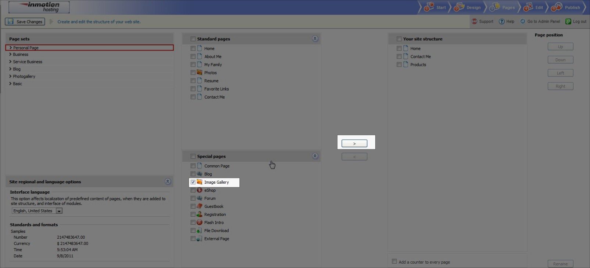The image size is (590, 268).
Task: Click the Home icon in site structure
Action: tap(405, 48)
